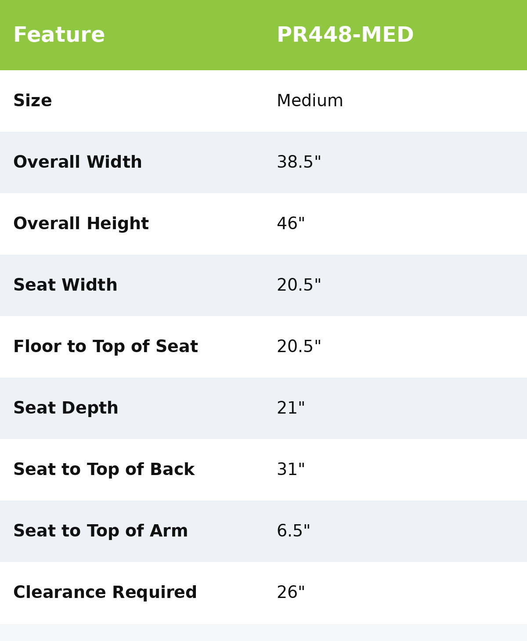This screenshot has height=641, width=527.
Task: Click the 6.5" seat-to-arm value
Action: (293, 531)
